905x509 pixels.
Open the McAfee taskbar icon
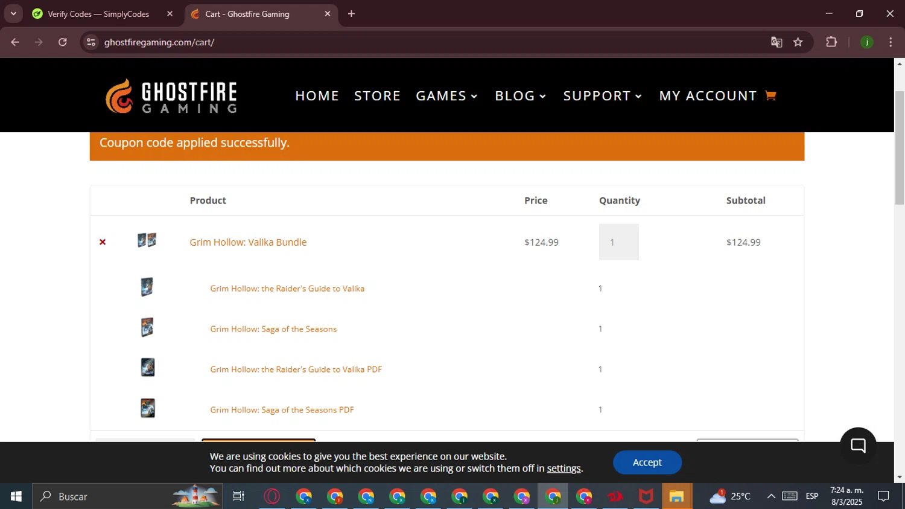646,496
